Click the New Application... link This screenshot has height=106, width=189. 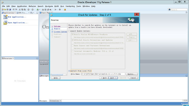click(x=17, y=17)
